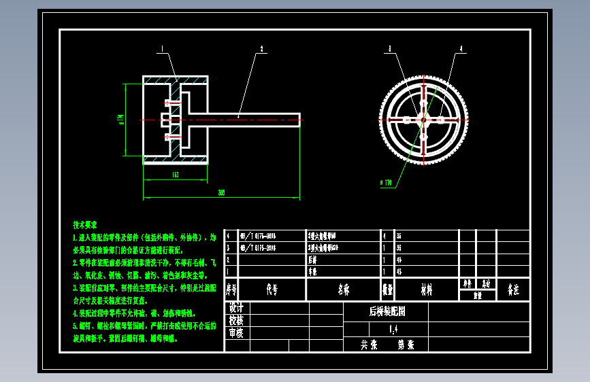Click balloon number 3 above gear view
This screenshot has width=590, height=382.
tap(390, 49)
